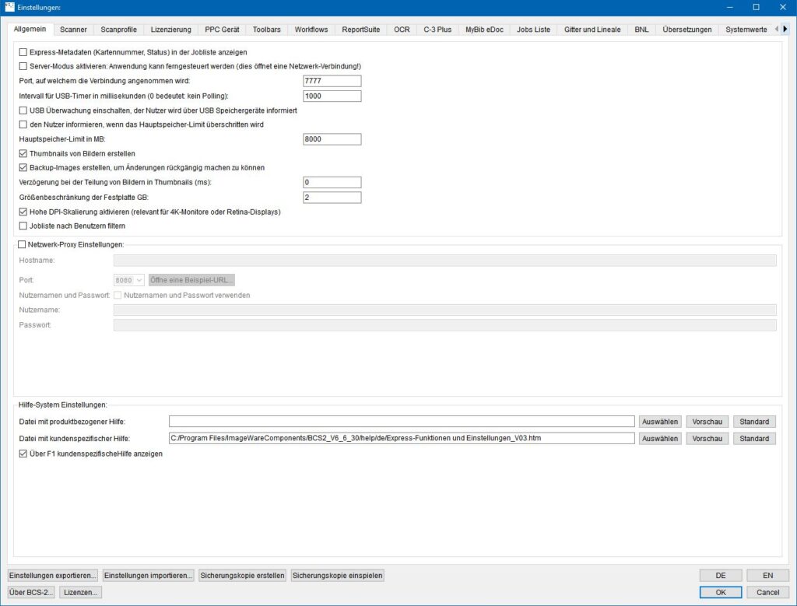Switch to the Workflows tab
Image resolution: width=797 pixels, height=606 pixels.
[311, 30]
